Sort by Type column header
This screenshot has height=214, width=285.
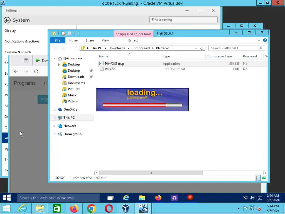coord(183,56)
